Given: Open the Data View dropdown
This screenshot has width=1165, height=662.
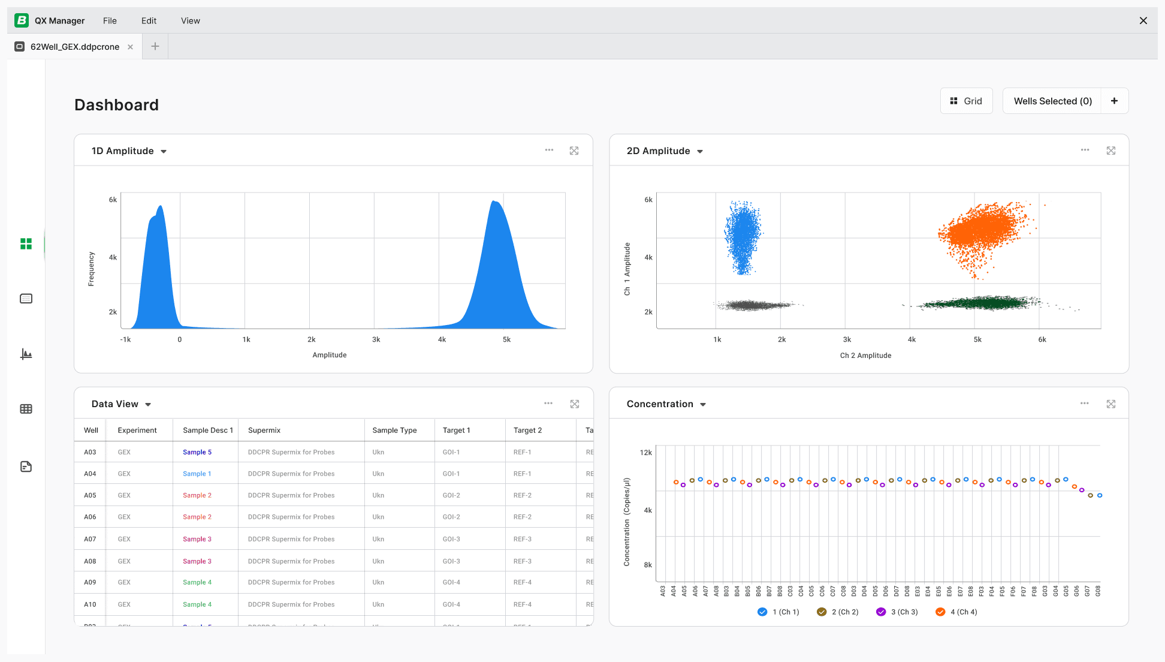Looking at the screenshot, I should pyautogui.click(x=147, y=404).
